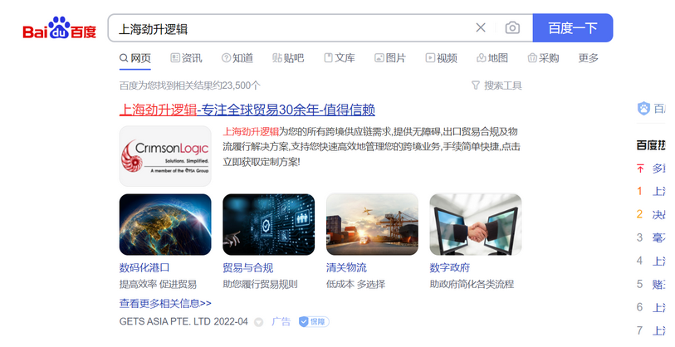Open the 文库 tab
This screenshot has width=675, height=347.
point(340,58)
